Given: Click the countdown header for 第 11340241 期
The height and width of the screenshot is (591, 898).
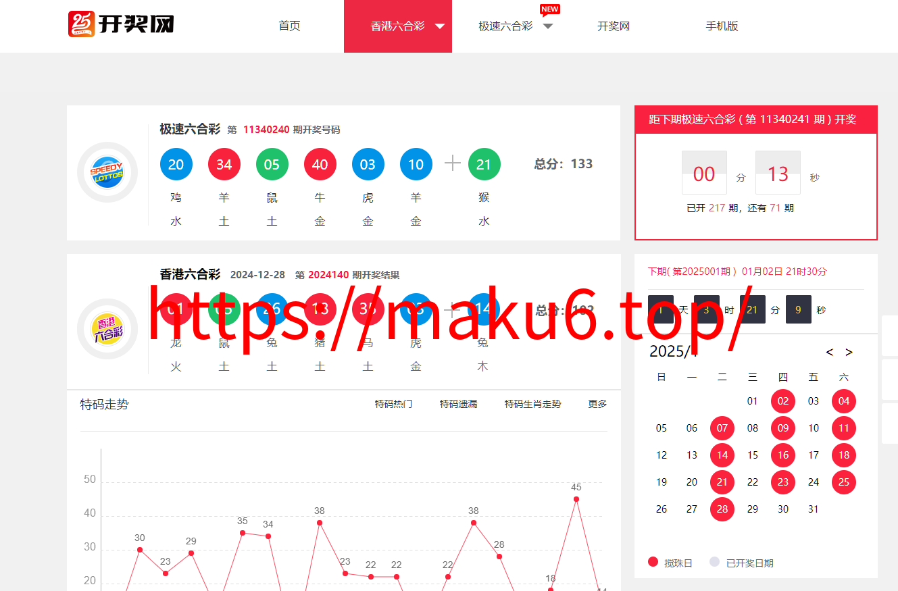Looking at the screenshot, I should (756, 120).
